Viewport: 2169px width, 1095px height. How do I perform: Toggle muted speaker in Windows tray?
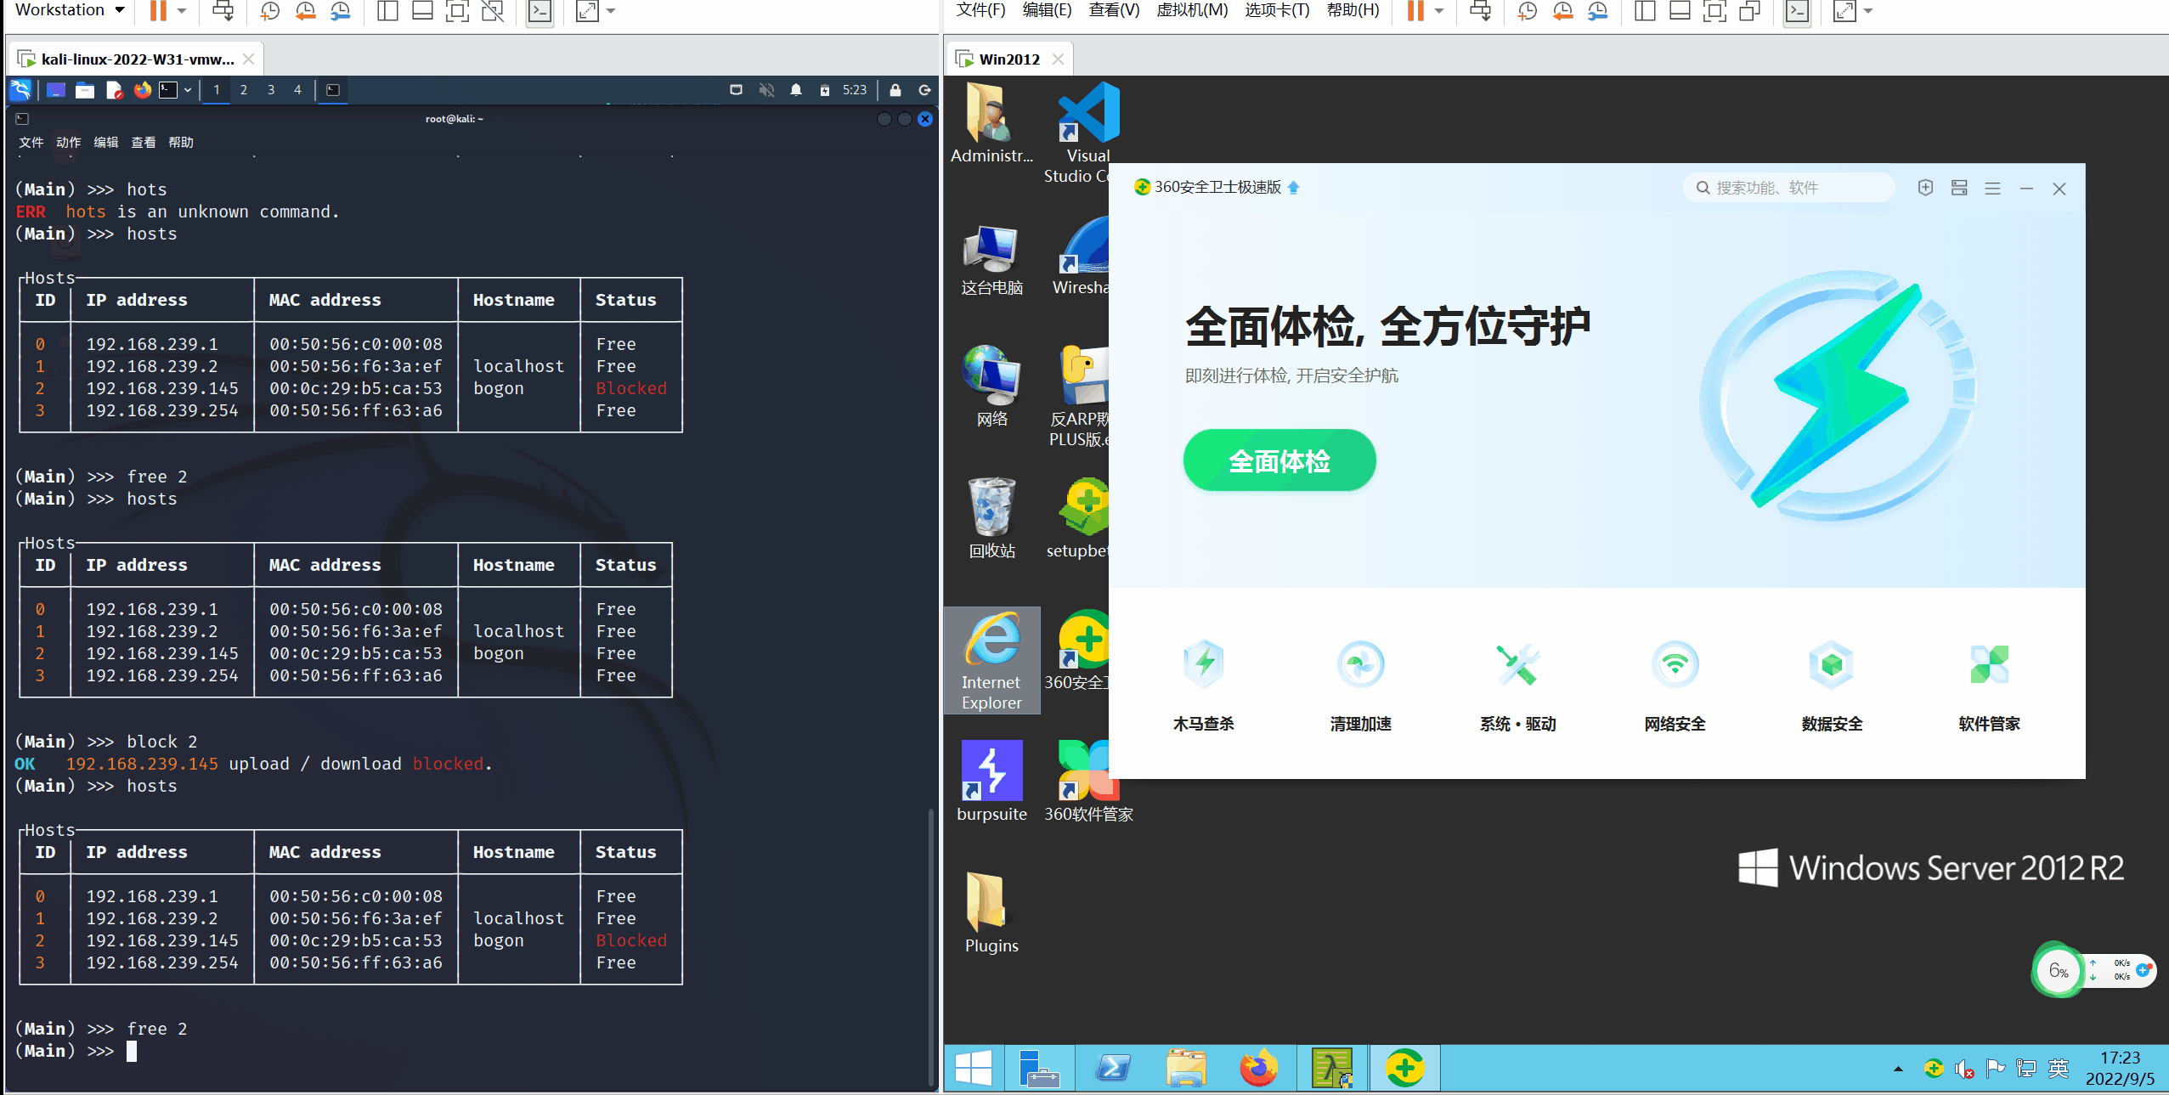pos(1963,1069)
